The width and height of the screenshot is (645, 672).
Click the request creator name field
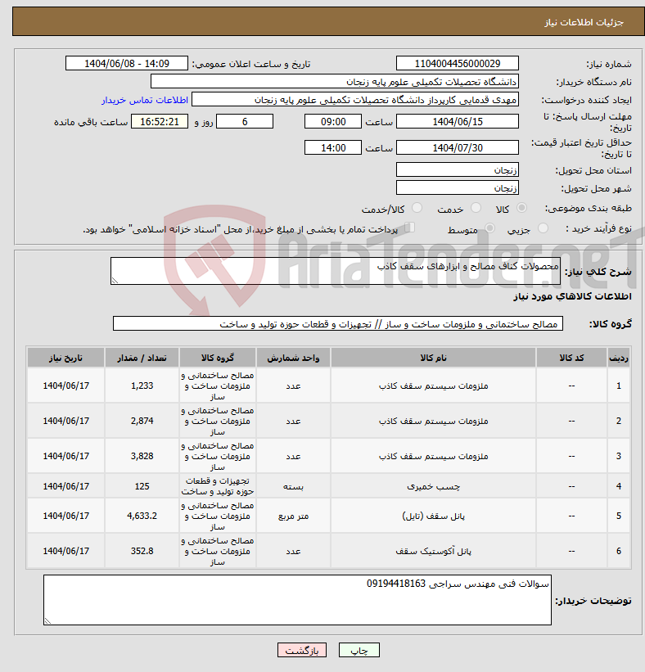pyautogui.click(x=355, y=99)
